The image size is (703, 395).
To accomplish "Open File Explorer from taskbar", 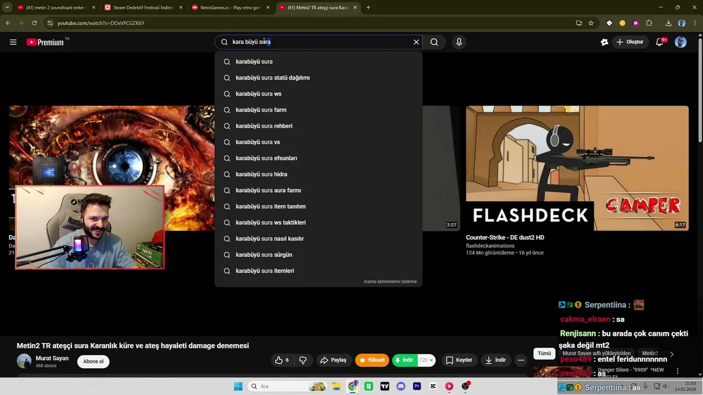I will pyautogui.click(x=336, y=386).
